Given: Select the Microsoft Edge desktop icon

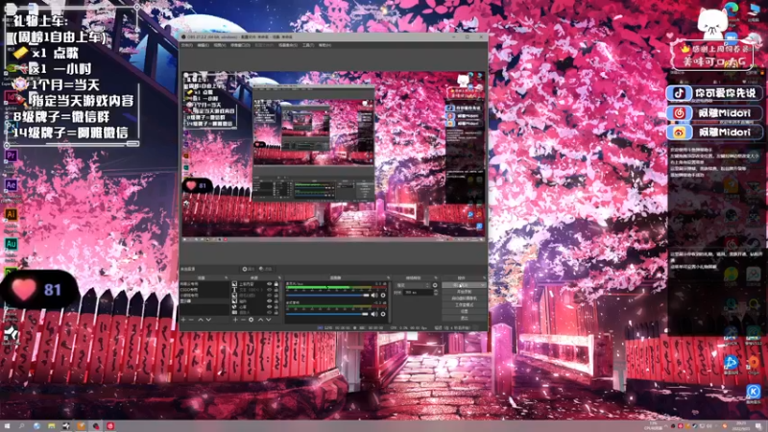Looking at the screenshot, I should (732, 9).
